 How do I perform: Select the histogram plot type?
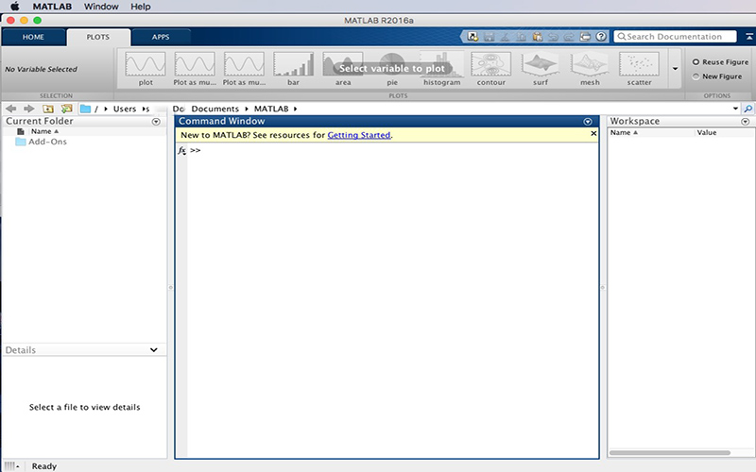[441, 69]
